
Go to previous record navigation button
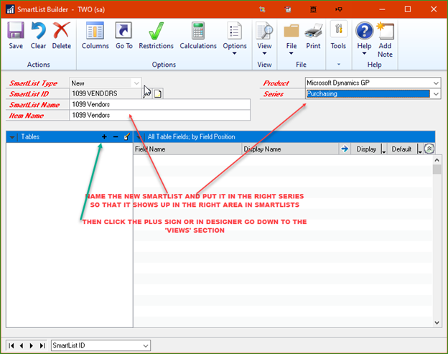(22, 345)
